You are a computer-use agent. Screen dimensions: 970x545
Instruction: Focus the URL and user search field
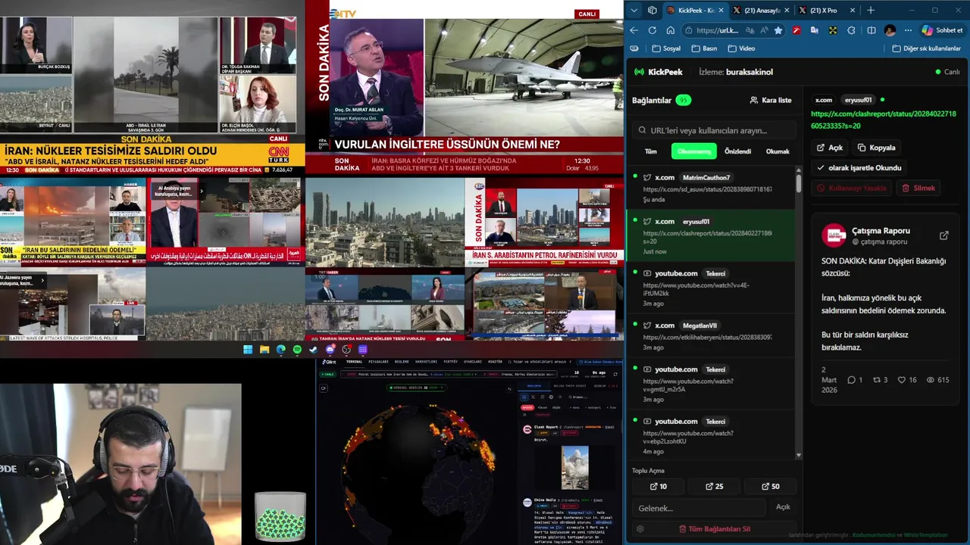pos(713,130)
